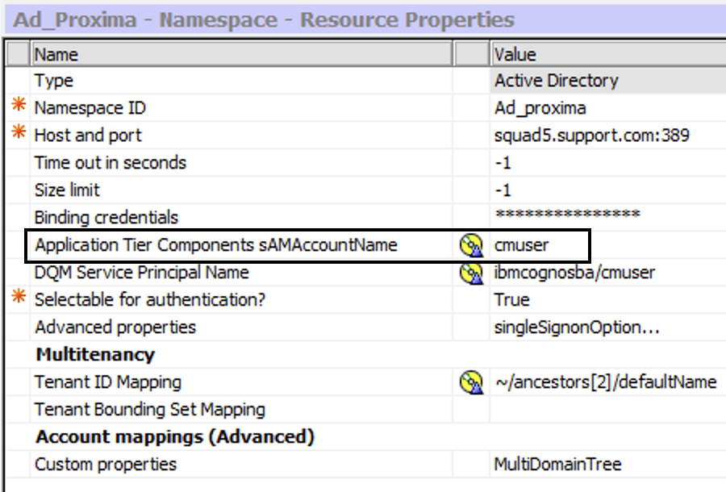
Task: Click edit icon beside Application Tier Components sAMAccountName
Action: [470, 245]
